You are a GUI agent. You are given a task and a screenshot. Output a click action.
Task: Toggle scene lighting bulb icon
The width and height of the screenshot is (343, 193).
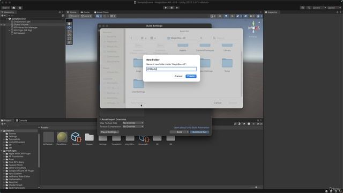tap(226, 16)
